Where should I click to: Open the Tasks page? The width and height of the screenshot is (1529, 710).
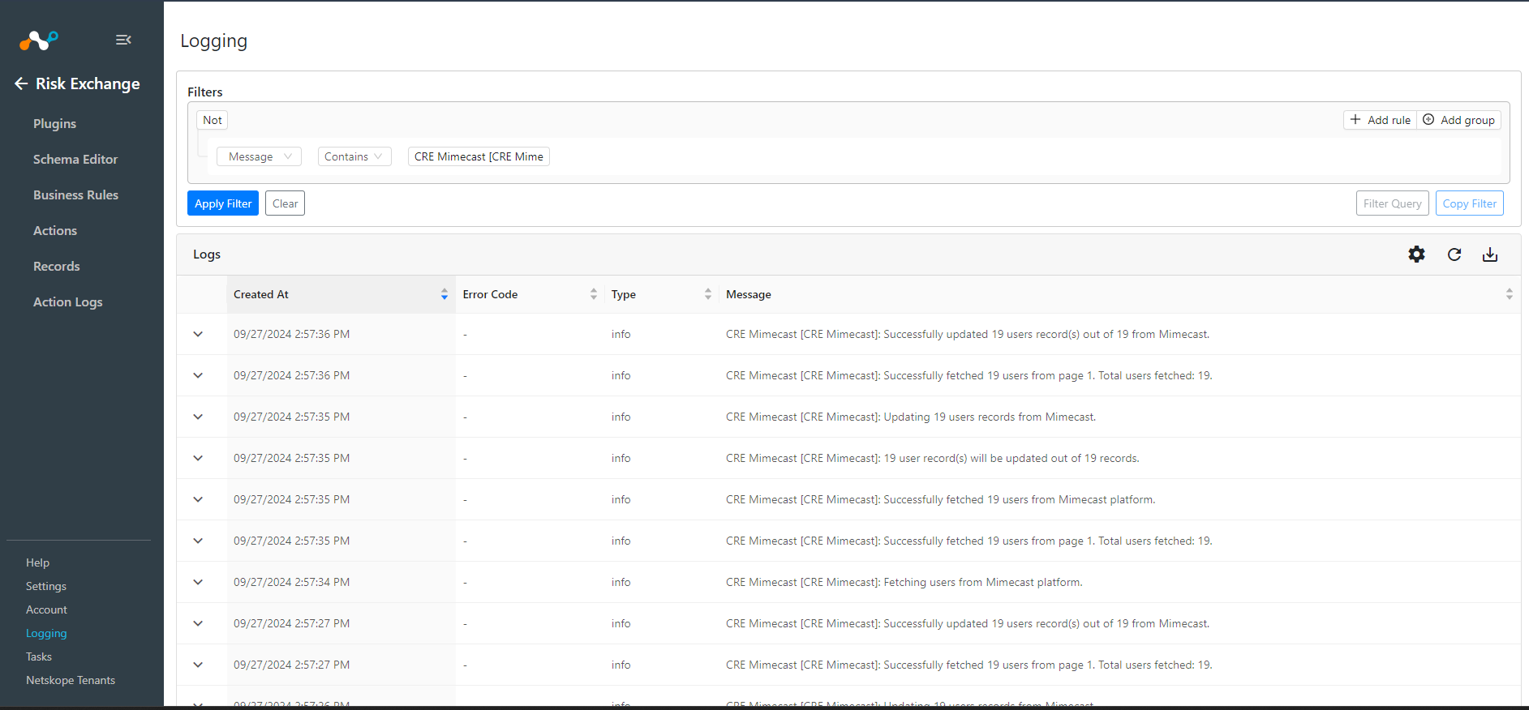[x=39, y=657]
